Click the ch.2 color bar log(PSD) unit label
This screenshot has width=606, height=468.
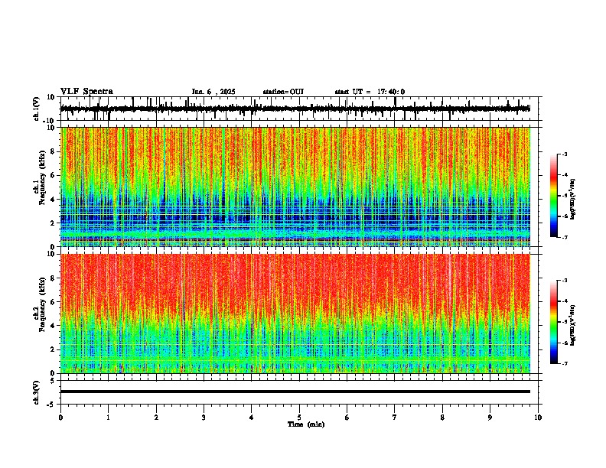(x=573, y=326)
